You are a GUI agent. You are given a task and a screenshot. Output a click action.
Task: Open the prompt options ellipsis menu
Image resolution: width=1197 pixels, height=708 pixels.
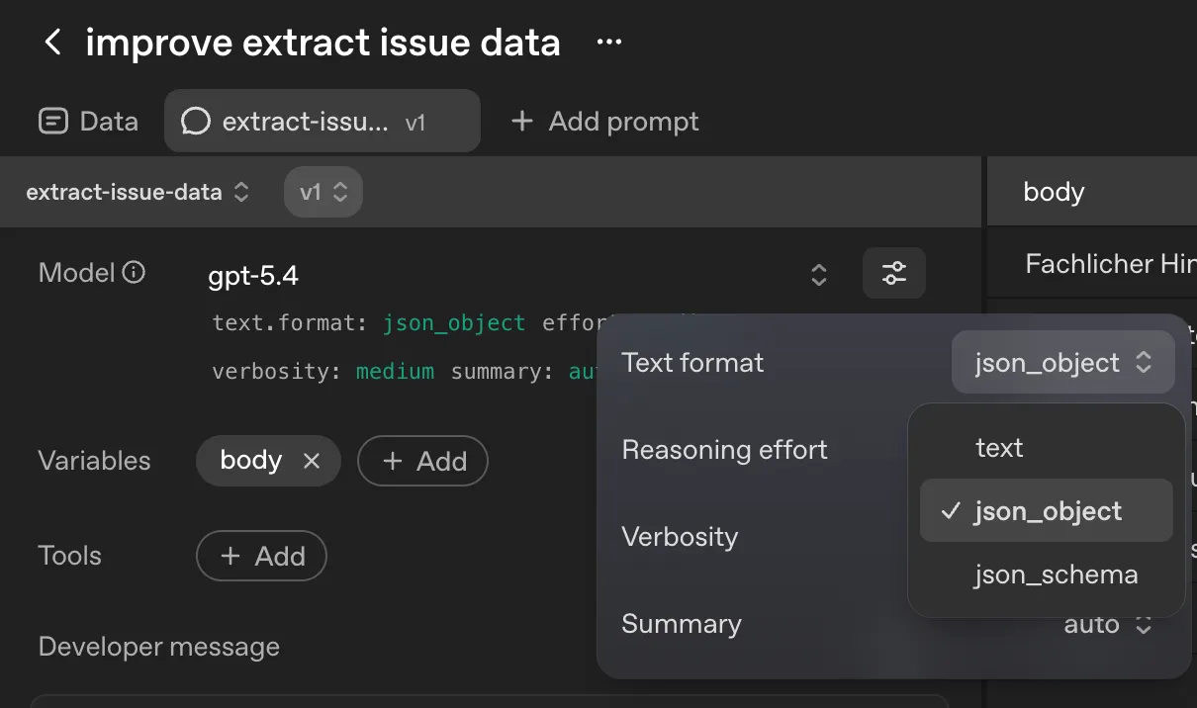pyautogui.click(x=608, y=42)
